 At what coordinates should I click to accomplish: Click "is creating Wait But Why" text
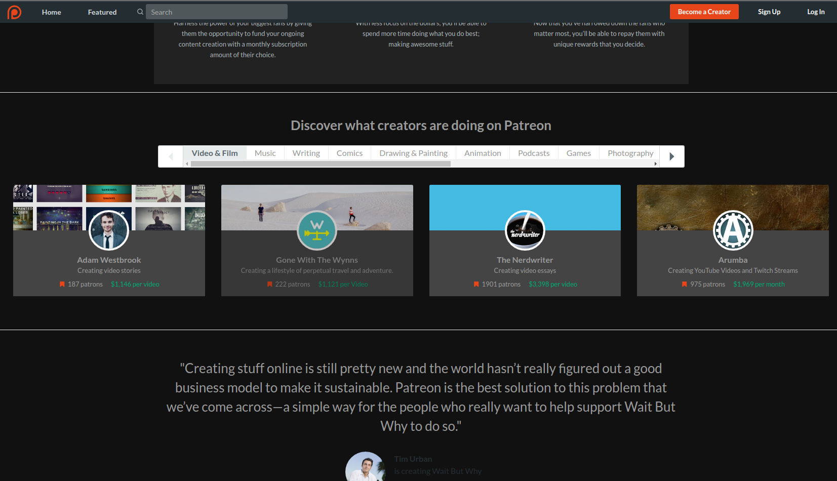(x=438, y=471)
